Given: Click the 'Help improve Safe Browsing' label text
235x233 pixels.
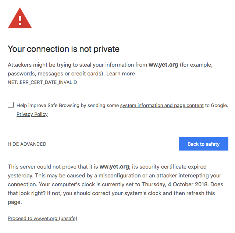Looking at the screenshot, I should pos(48,106).
